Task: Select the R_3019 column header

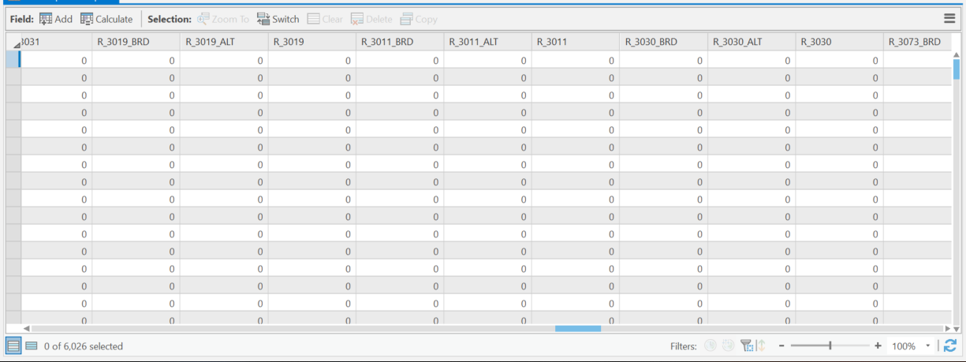Action: click(312, 42)
